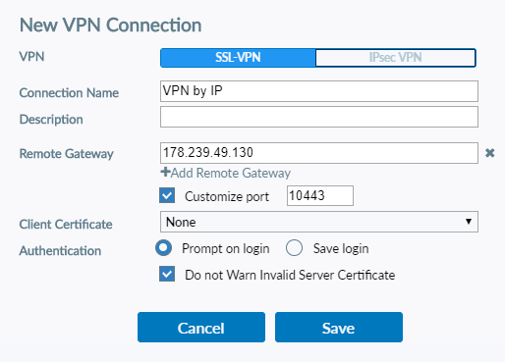The height and width of the screenshot is (362, 505).
Task: Select Prompt on login radio button
Action: coord(163,248)
